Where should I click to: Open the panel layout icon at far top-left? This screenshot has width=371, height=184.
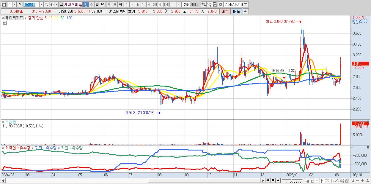[x=4, y=4]
